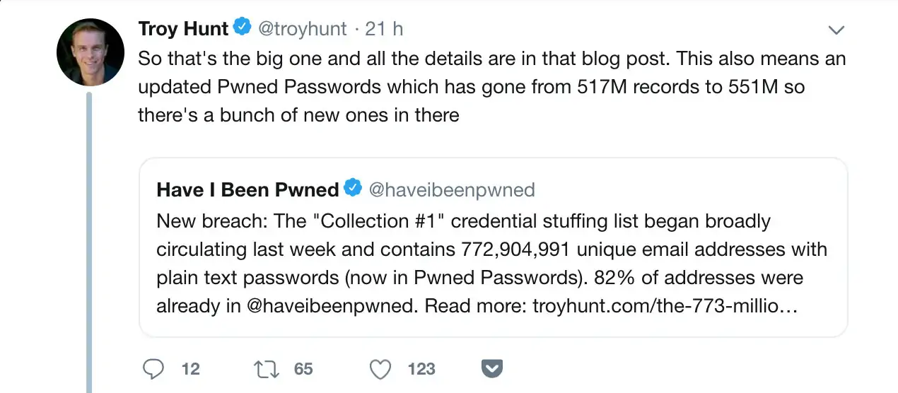Click the like count of 123
The height and width of the screenshot is (393, 898).
point(421,369)
